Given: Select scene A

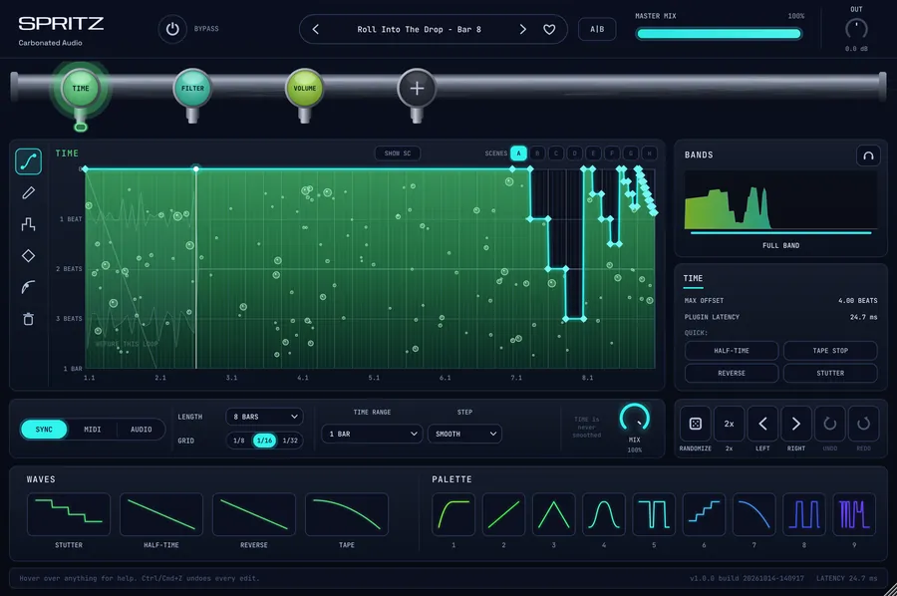Looking at the screenshot, I should point(519,153).
